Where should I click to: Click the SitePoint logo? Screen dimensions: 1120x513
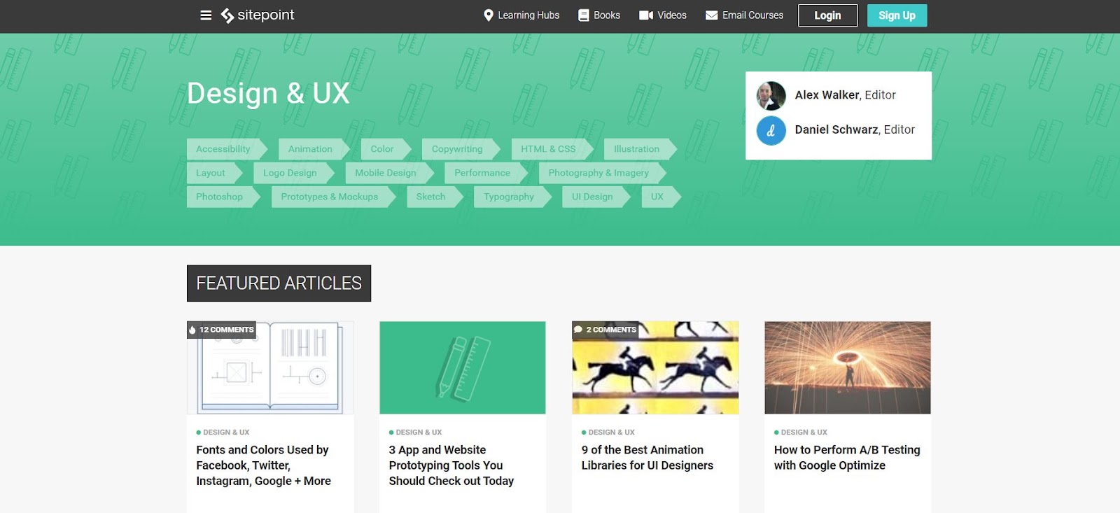pos(258,15)
